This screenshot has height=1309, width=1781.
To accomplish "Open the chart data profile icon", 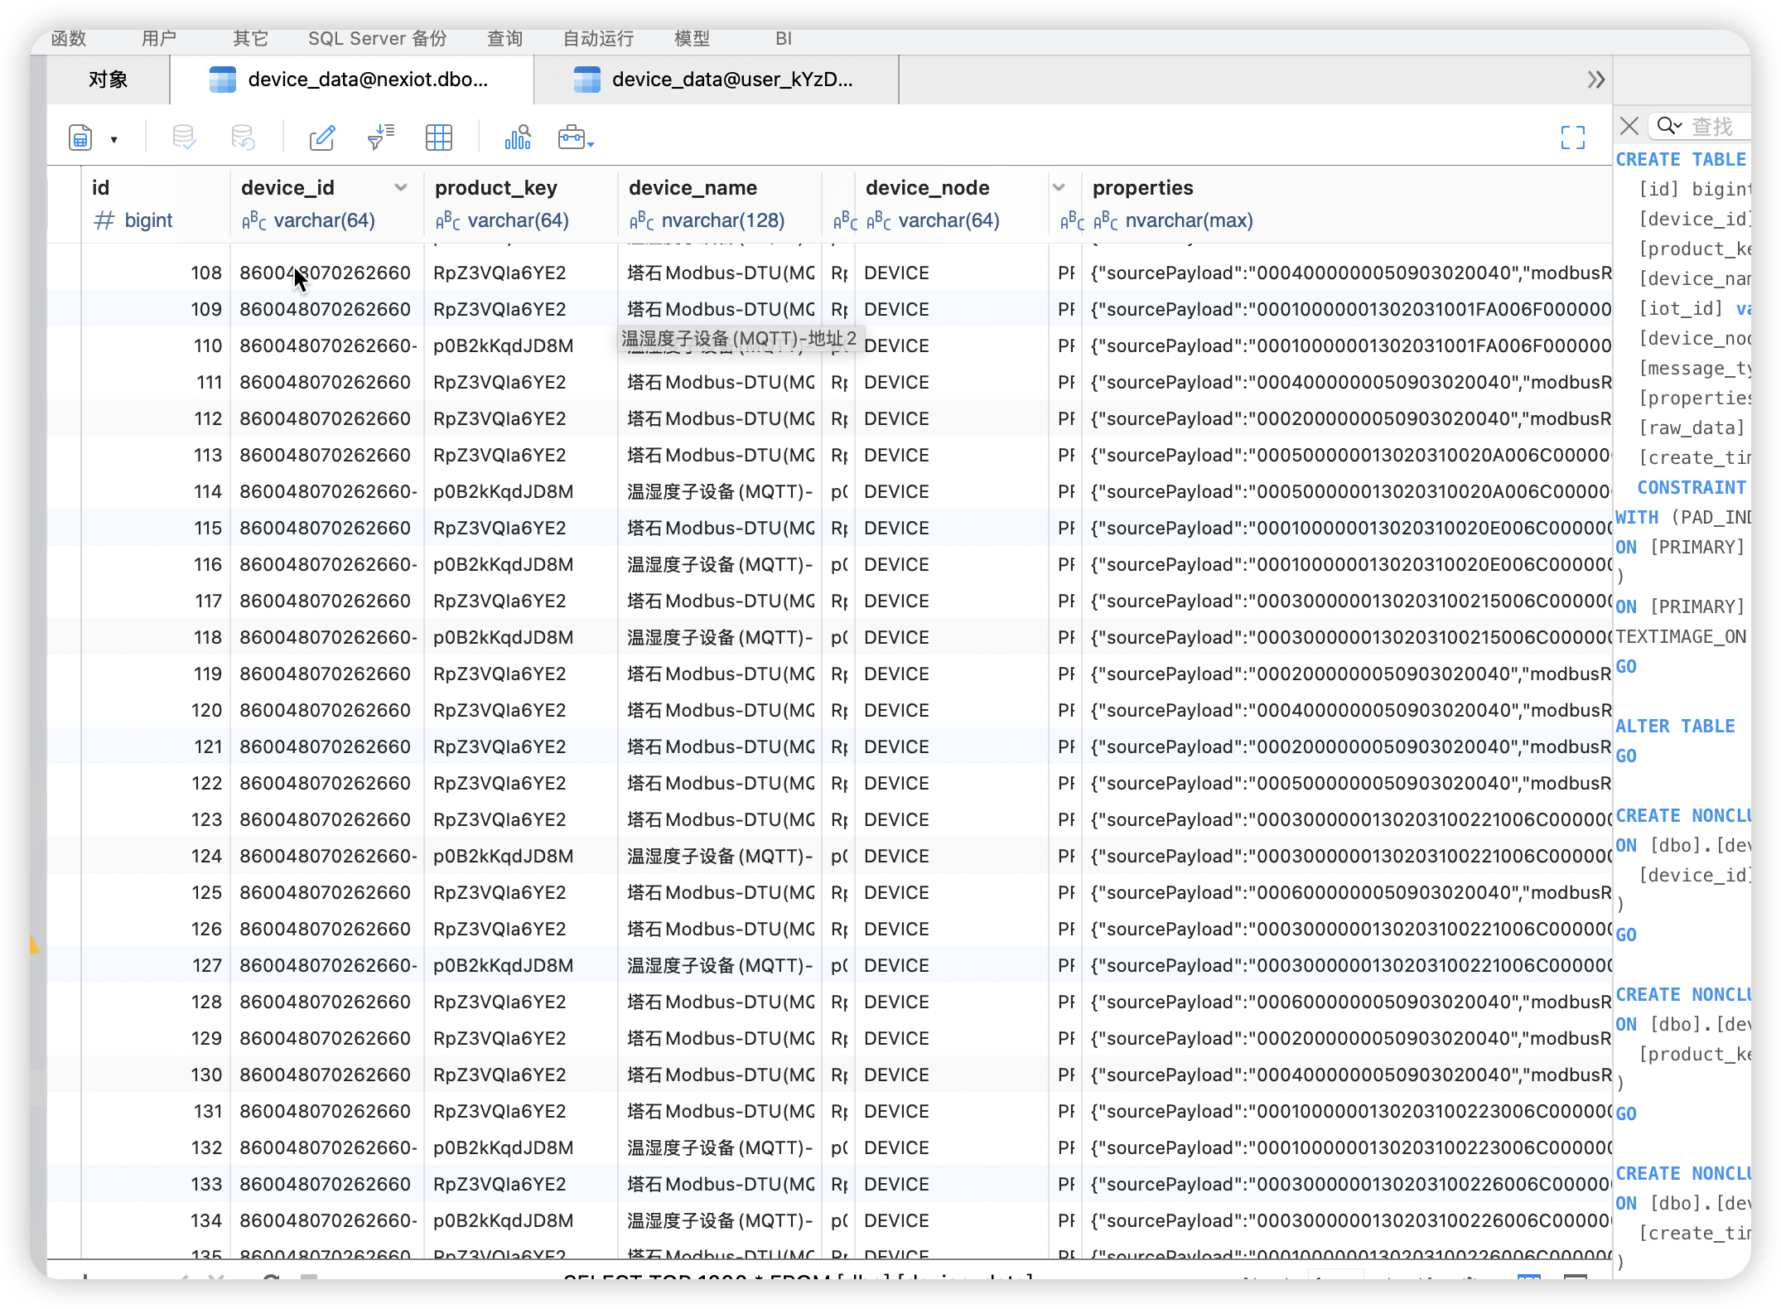I will point(518,138).
